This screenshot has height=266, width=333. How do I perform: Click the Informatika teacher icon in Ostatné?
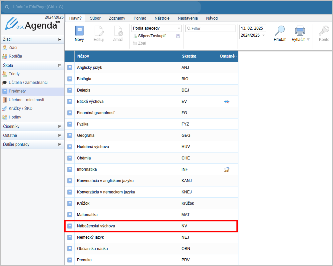click(x=227, y=169)
